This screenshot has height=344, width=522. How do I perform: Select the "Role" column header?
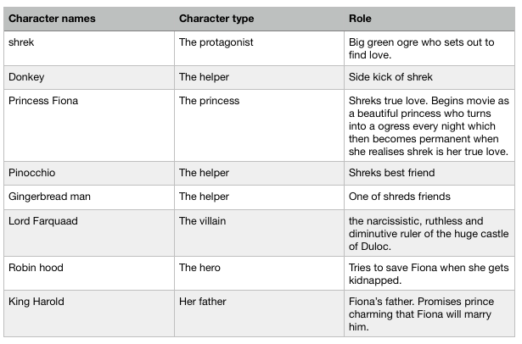(360, 18)
